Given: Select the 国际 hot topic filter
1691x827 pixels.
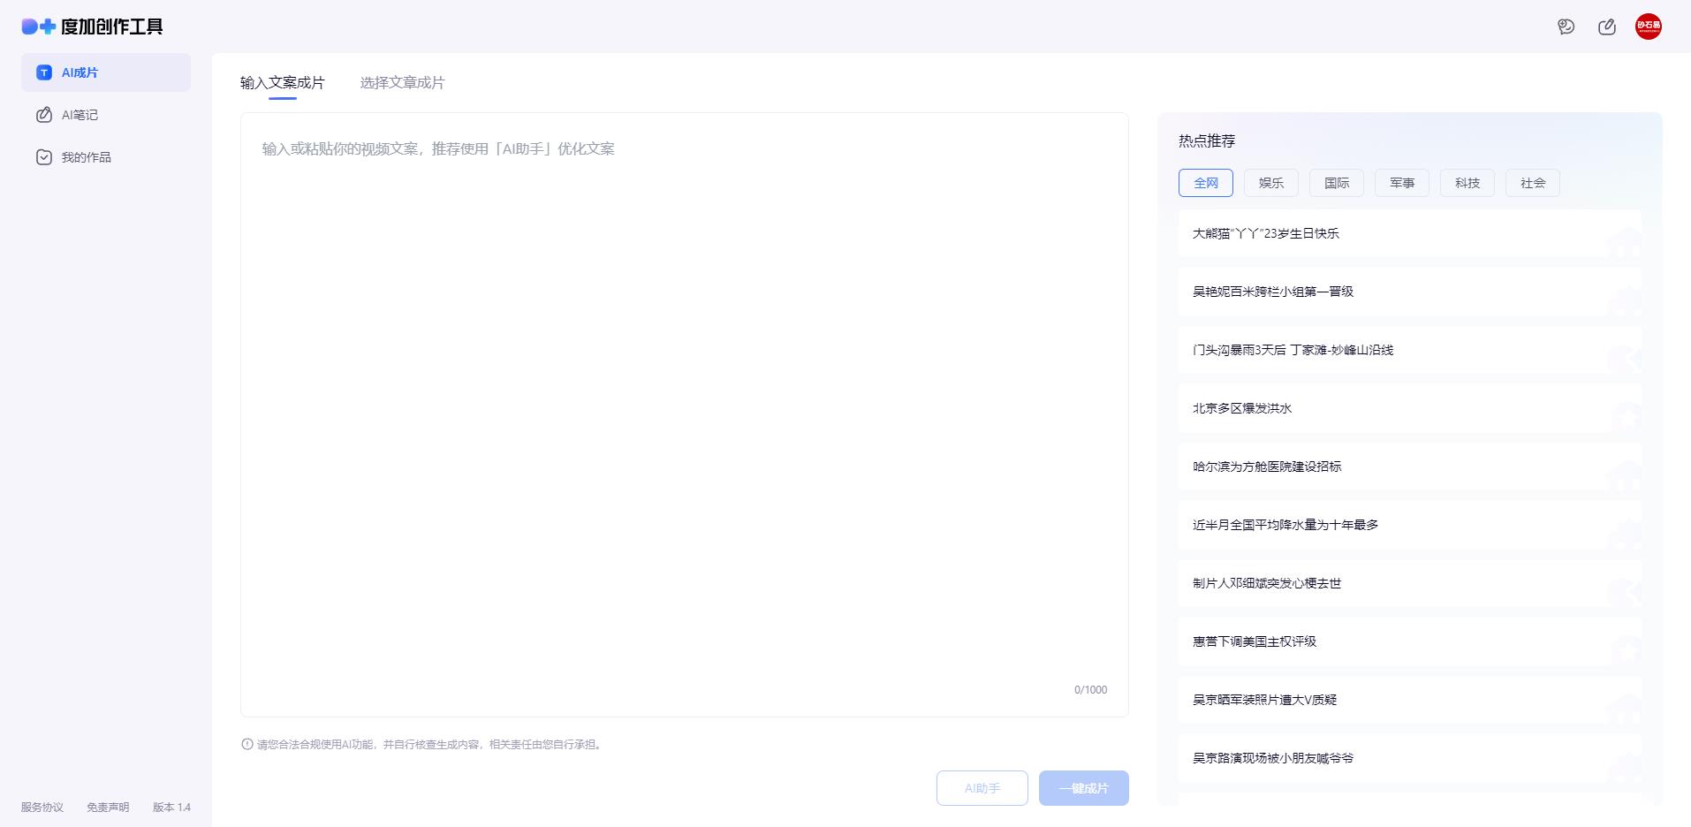Looking at the screenshot, I should [x=1336, y=183].
